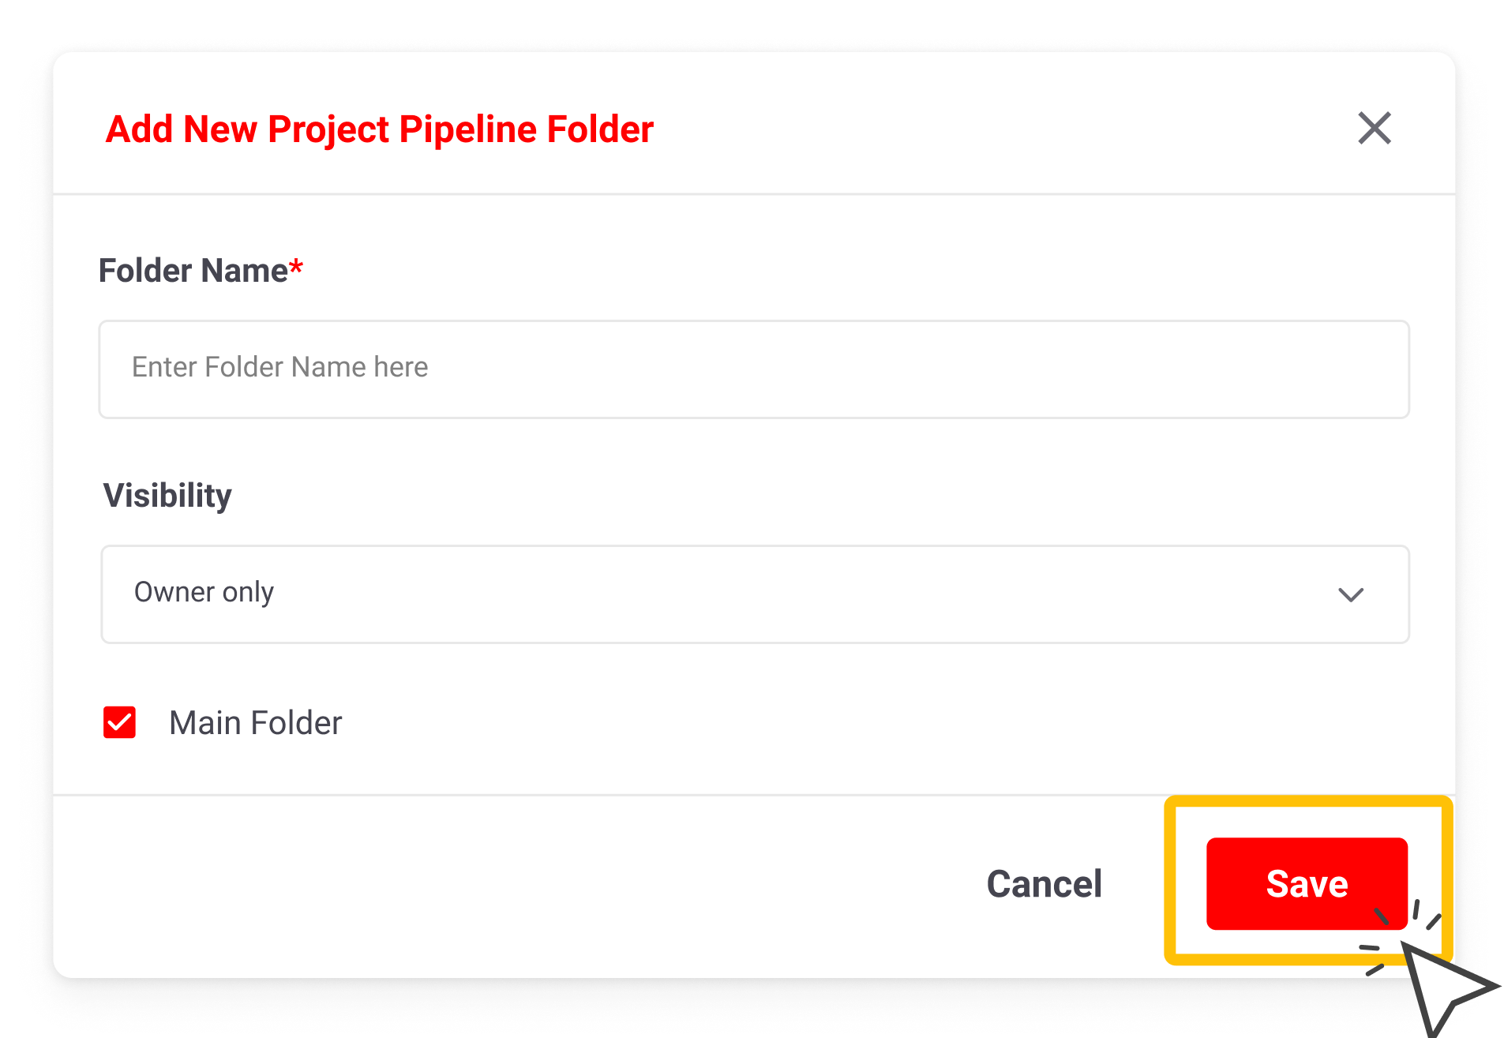Click the down arrow in the Visibility field
The width and height of the screenshot is (1504, 1038).
tap(1351, 594)
